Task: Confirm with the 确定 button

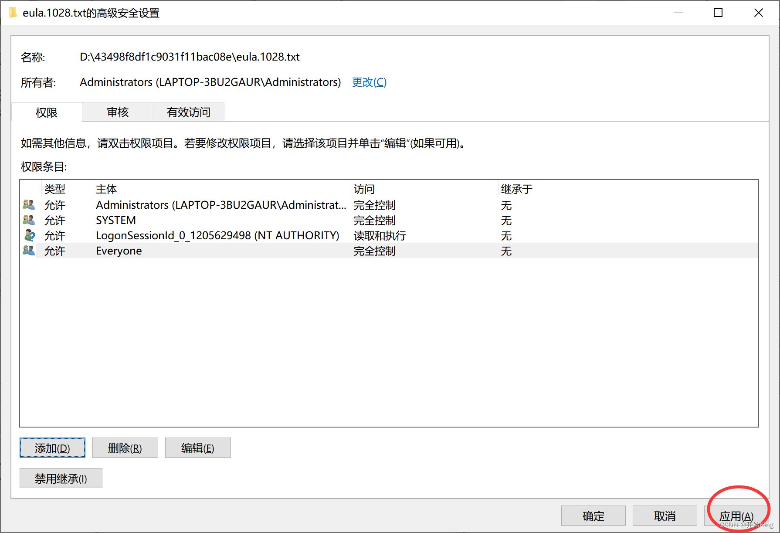Action: pos(593,516)
